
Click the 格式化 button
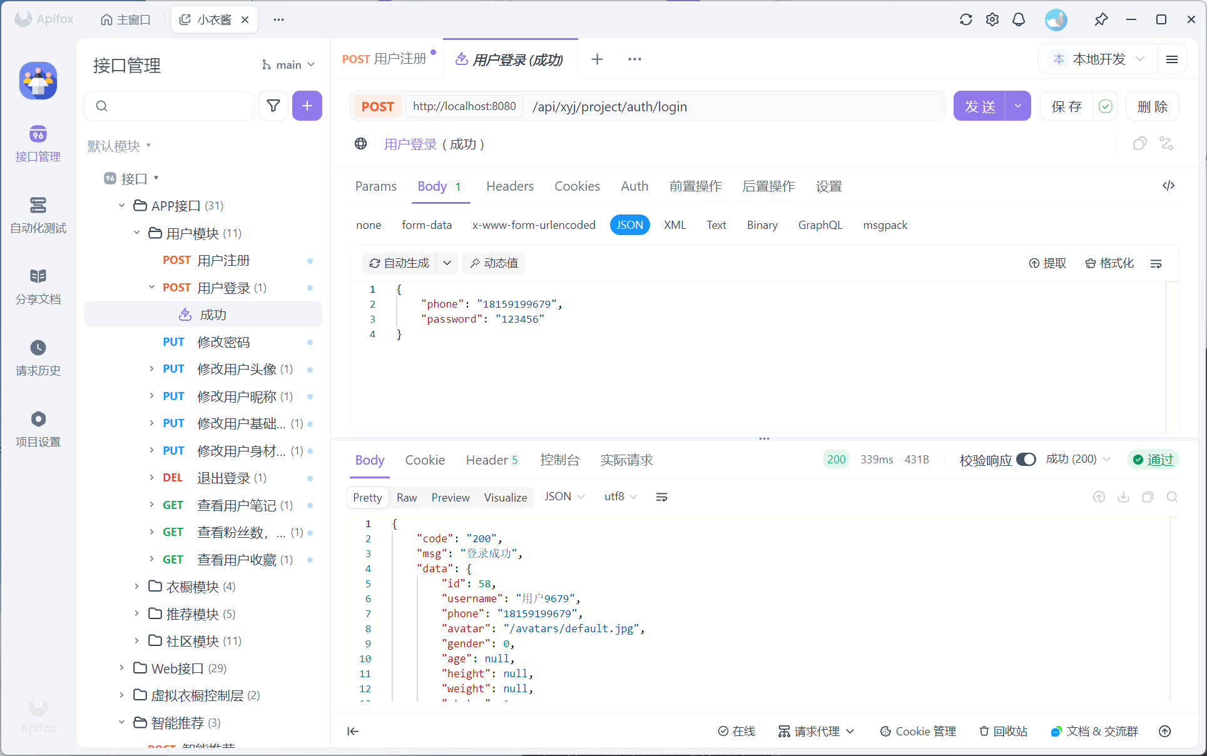coord(1109,263)
